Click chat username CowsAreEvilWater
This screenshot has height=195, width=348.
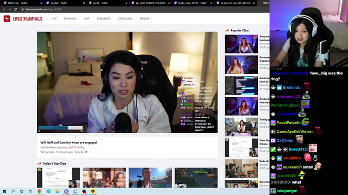click(x=295, y=132)
